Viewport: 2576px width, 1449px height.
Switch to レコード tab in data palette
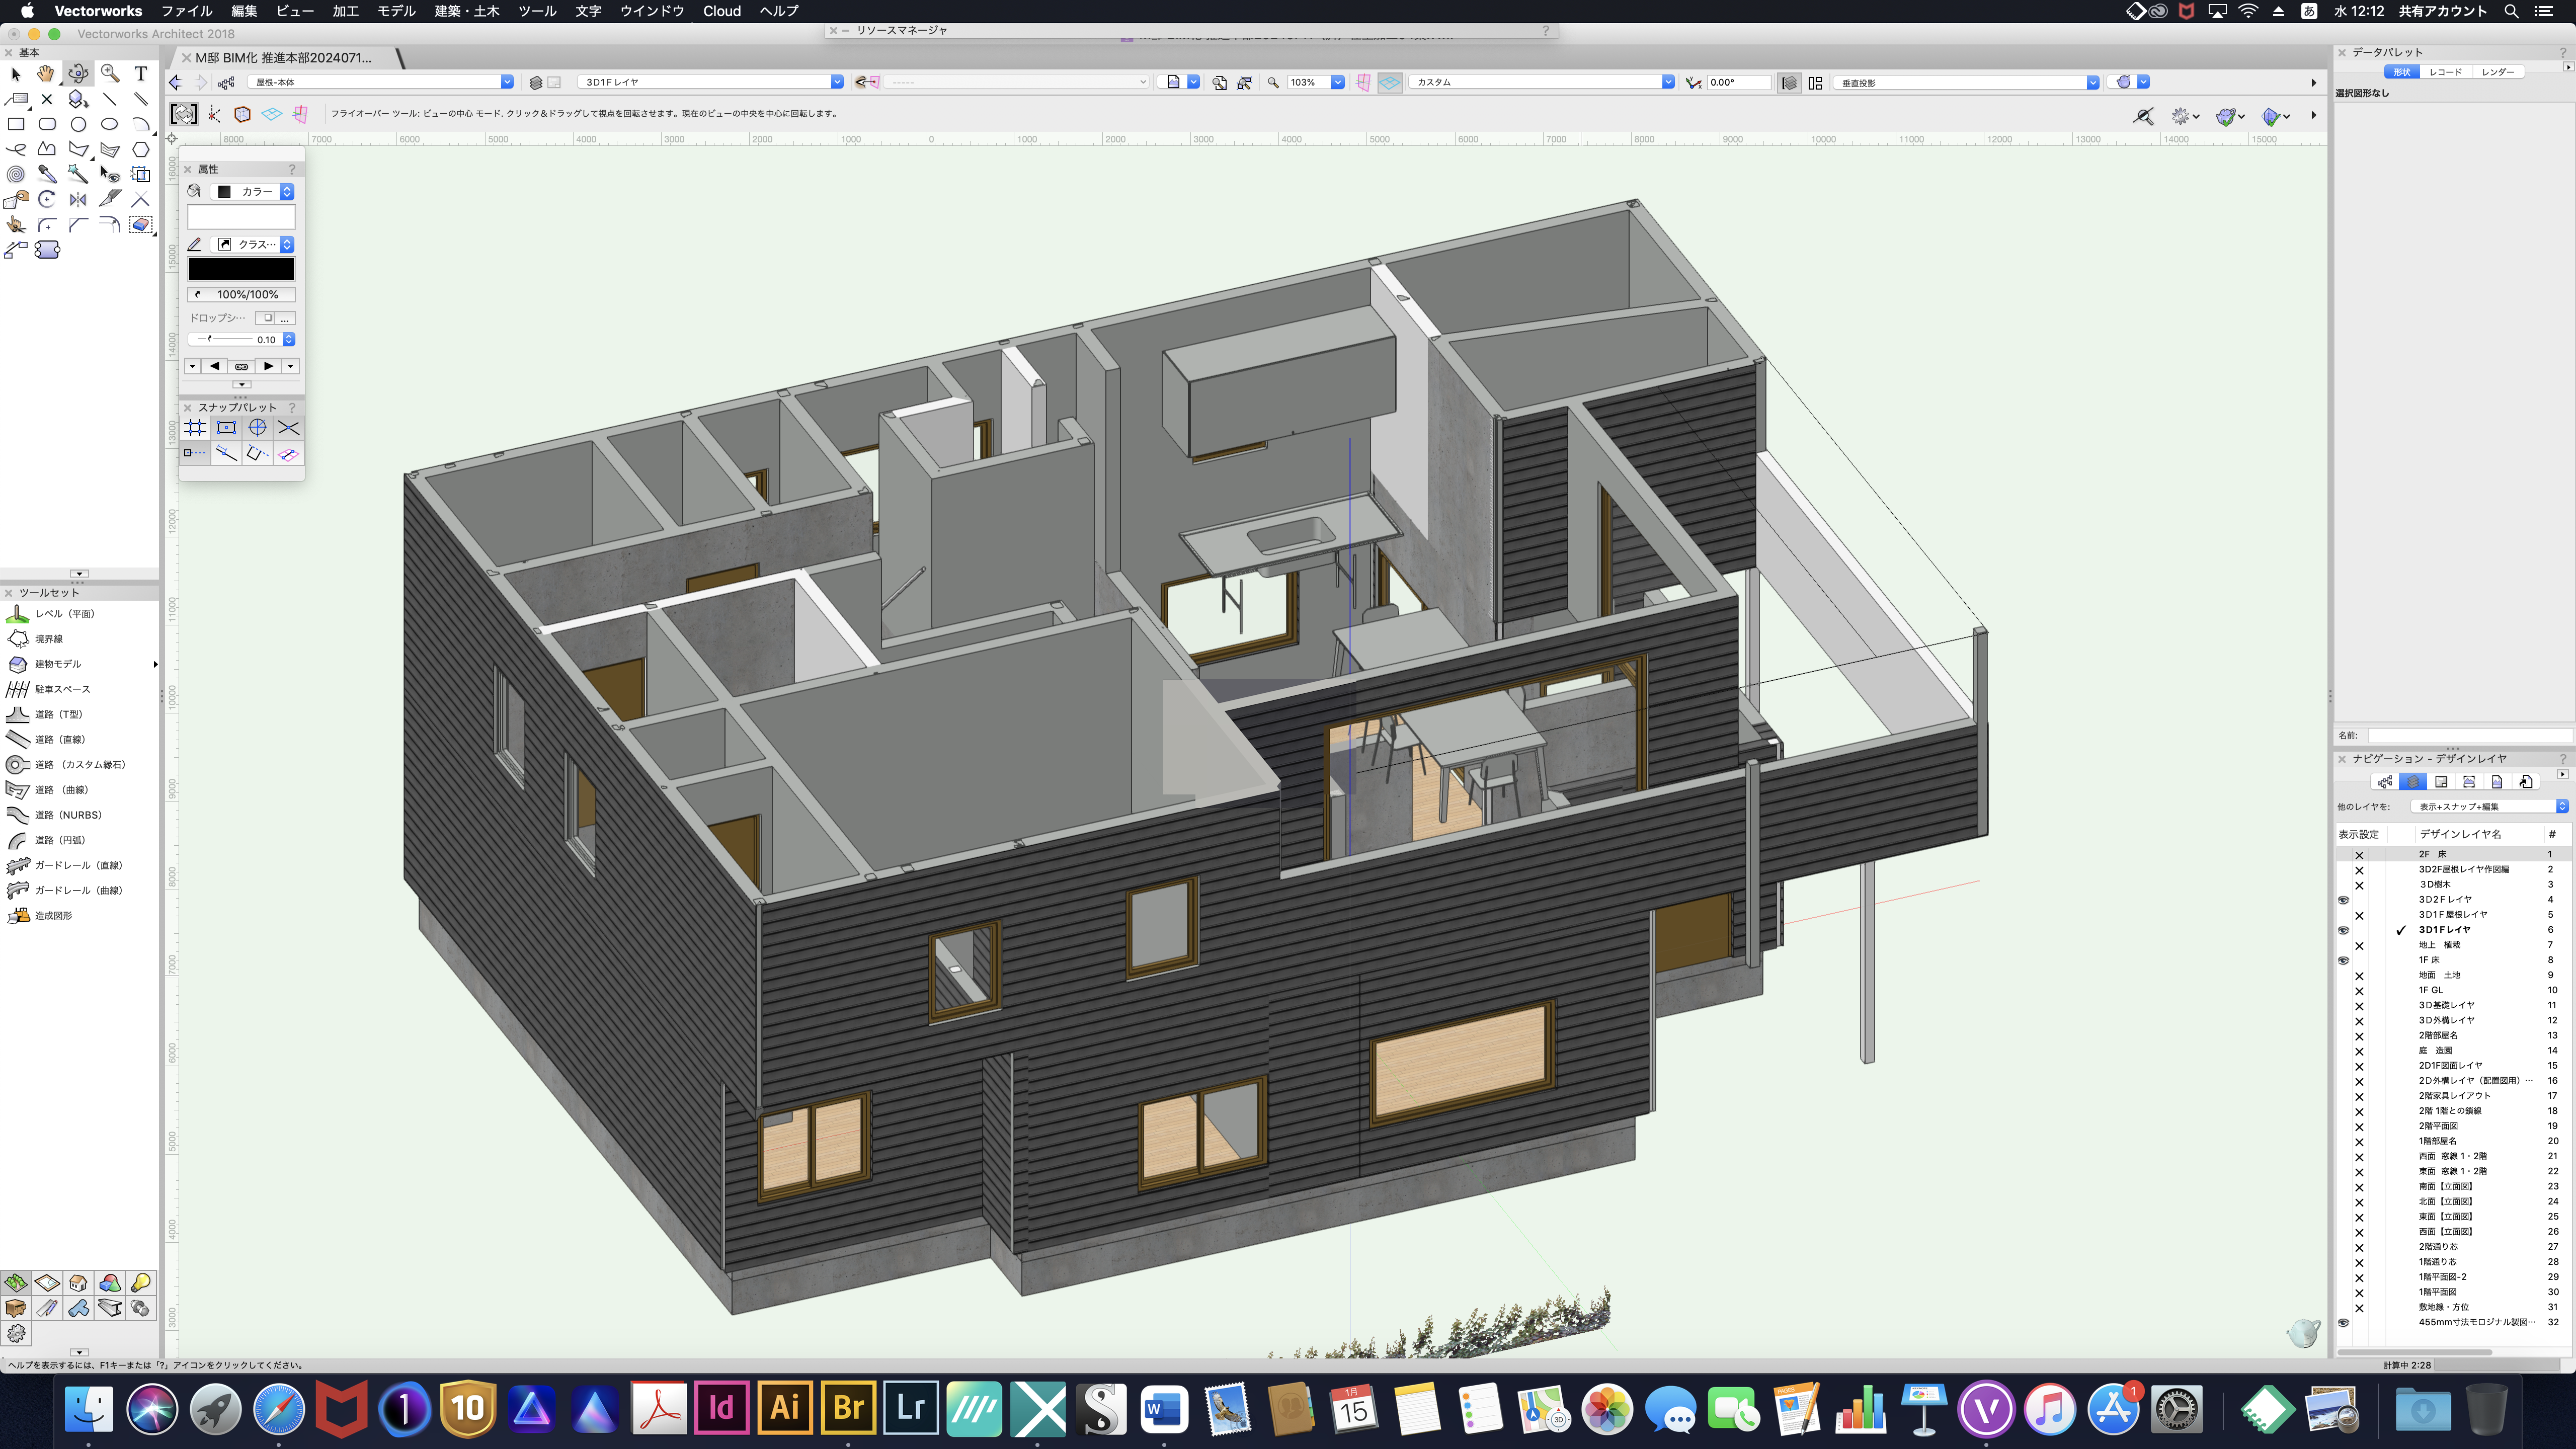pyautogui.click(x=2445, y=72)
